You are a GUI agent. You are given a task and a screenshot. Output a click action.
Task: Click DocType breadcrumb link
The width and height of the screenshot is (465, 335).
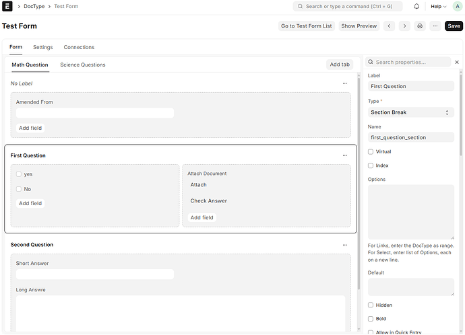point(34,6)
